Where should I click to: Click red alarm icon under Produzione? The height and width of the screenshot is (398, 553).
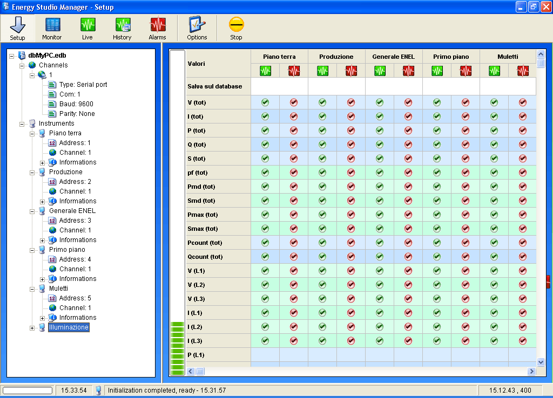click(351, 71)
